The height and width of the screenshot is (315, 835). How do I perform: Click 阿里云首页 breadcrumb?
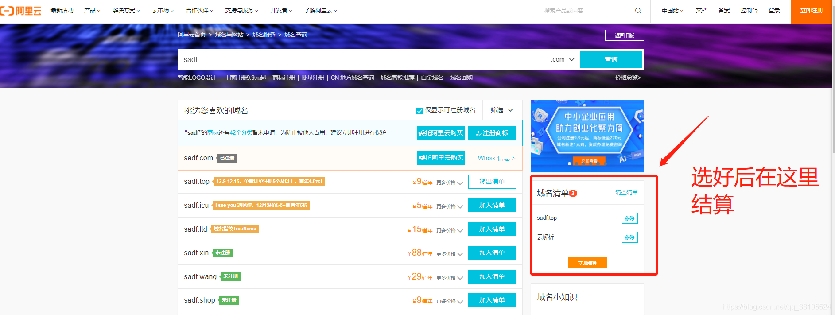[x=191, y=35]
